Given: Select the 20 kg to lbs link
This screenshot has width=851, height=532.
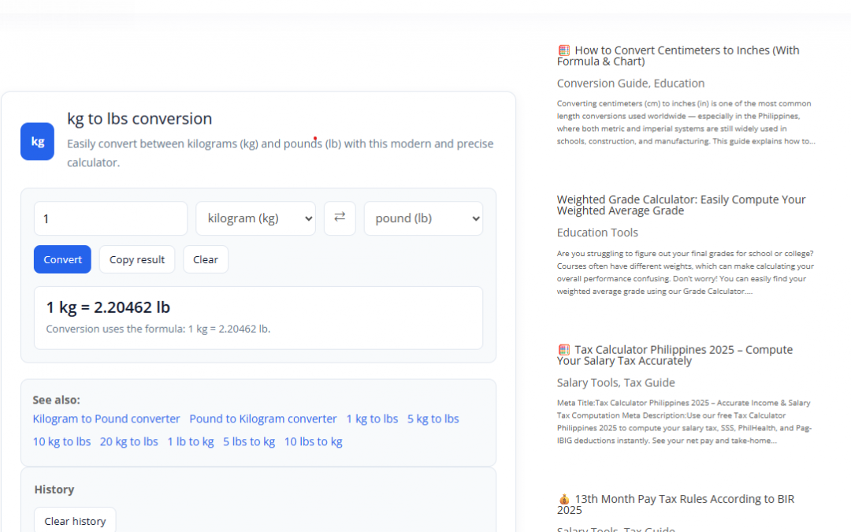Looking at the screenshot, I should pos(128,441).
